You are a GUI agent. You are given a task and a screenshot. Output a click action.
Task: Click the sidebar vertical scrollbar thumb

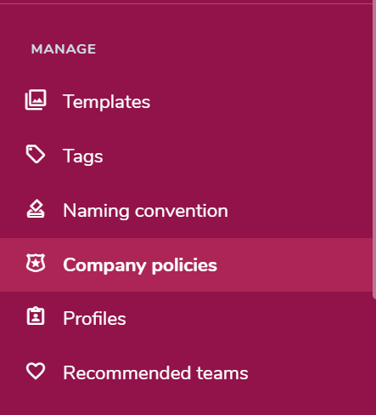pyautogui.click(x=374, y=149)
